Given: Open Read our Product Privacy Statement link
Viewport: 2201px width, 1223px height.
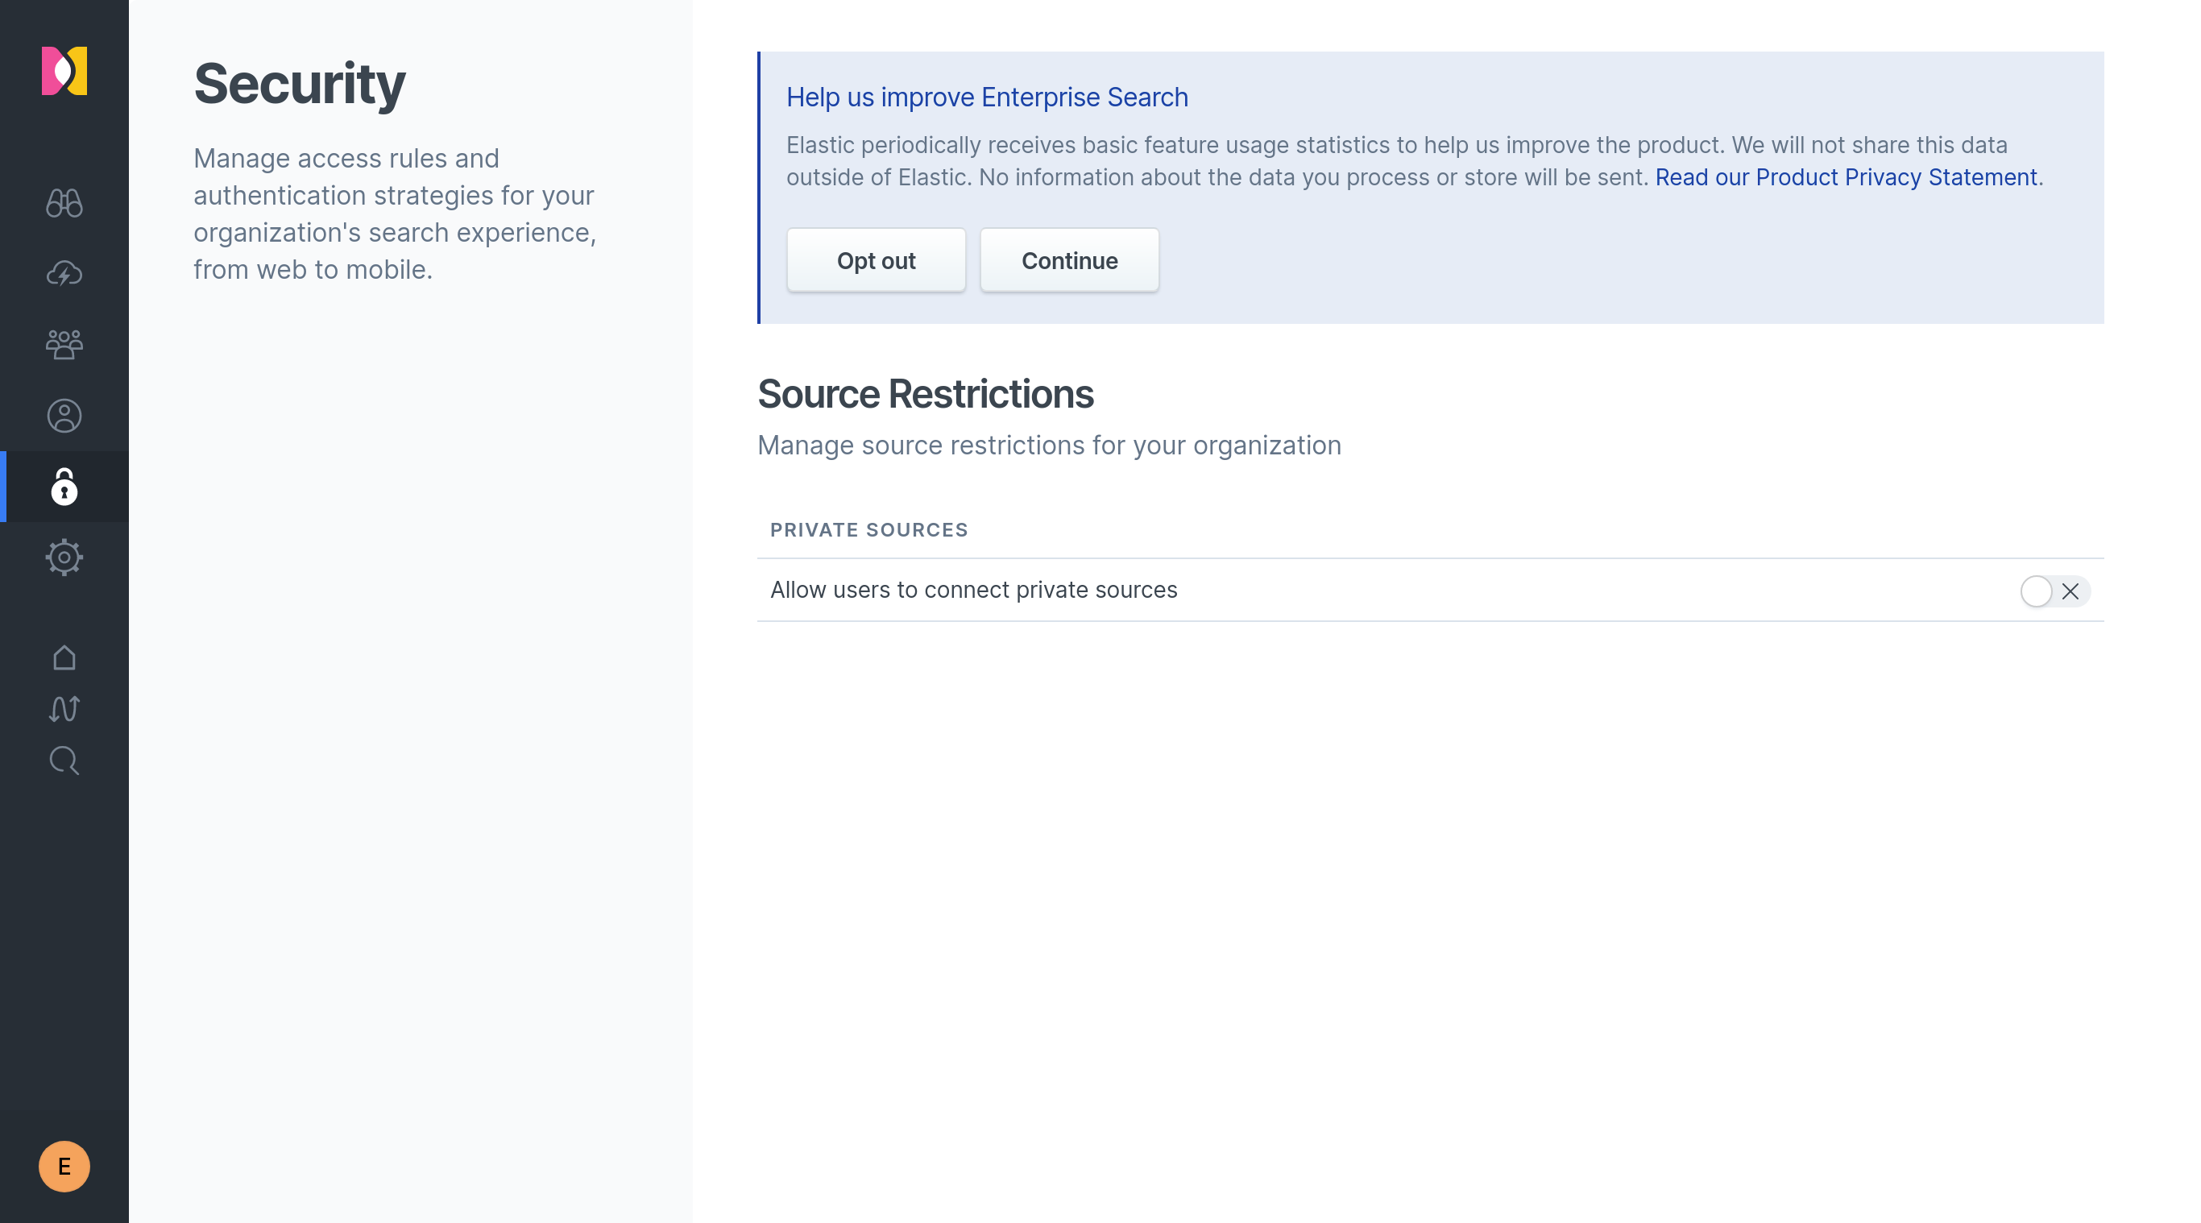Looking at the screenshot, I should [1846, 177].
